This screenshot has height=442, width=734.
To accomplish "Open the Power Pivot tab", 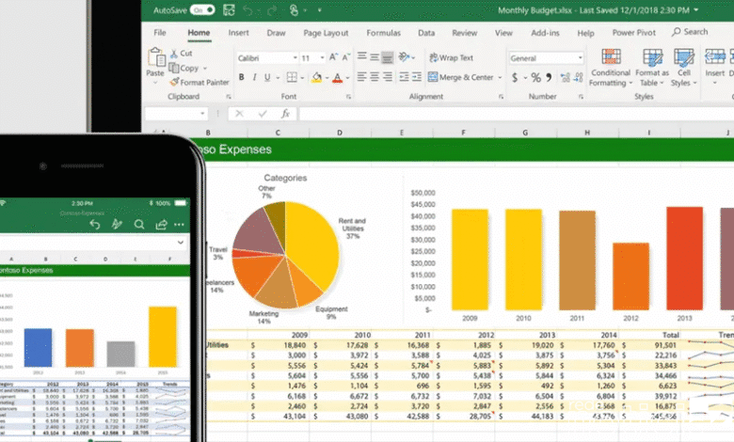I will 634,32.
